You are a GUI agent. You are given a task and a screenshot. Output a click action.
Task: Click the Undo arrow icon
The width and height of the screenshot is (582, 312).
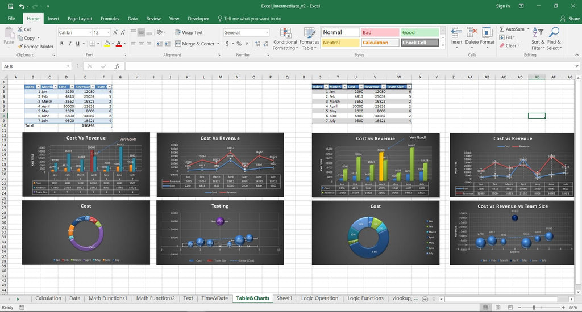point(22,6)
